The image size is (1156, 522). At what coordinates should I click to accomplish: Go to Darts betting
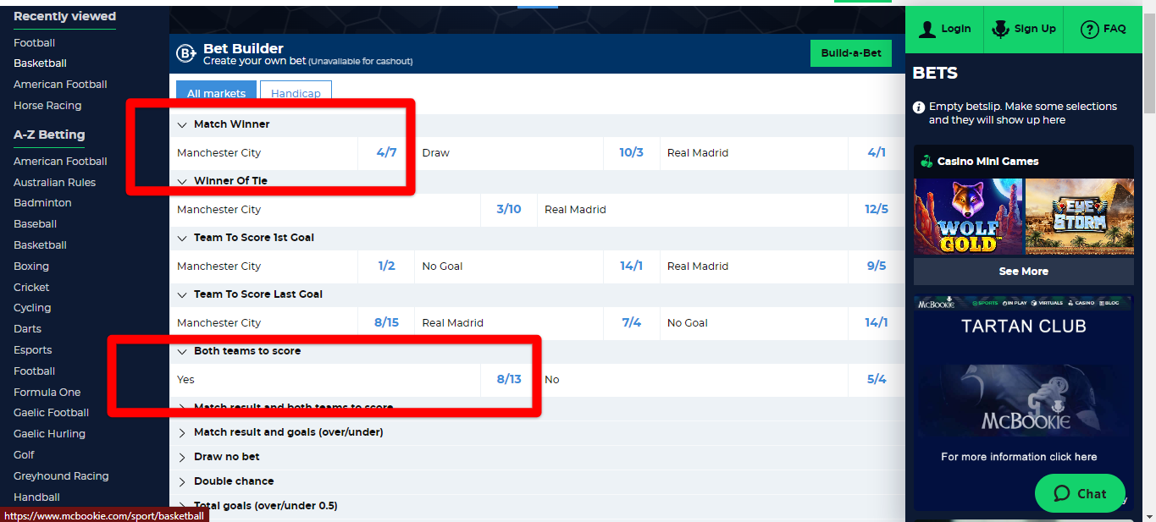click(27, 329)
